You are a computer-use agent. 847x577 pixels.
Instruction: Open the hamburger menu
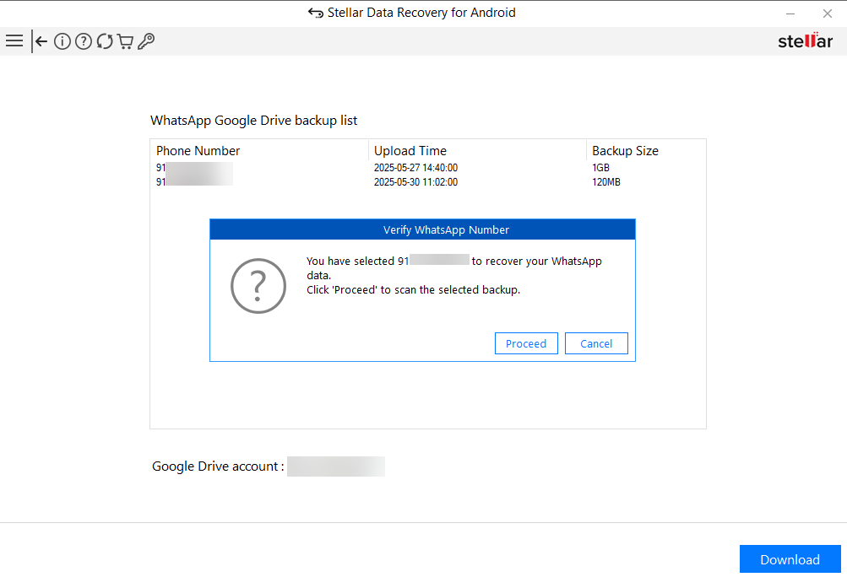tap(14, 40)
